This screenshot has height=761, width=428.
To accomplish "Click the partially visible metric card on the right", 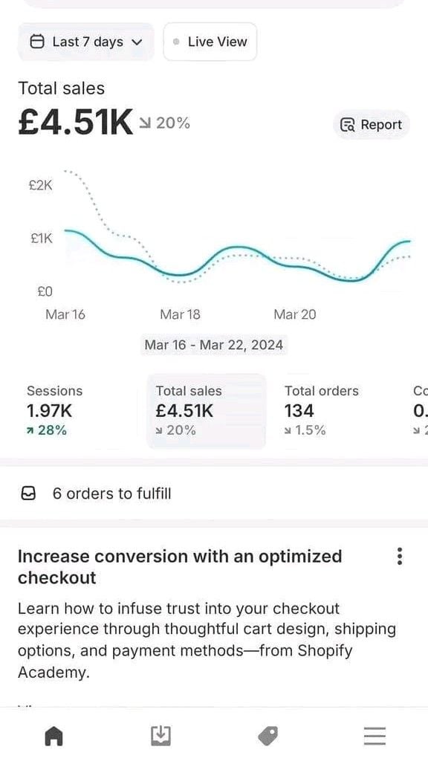I will [x=420, y=409].
